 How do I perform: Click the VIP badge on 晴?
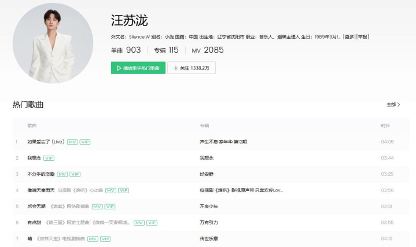pos(105,239)
